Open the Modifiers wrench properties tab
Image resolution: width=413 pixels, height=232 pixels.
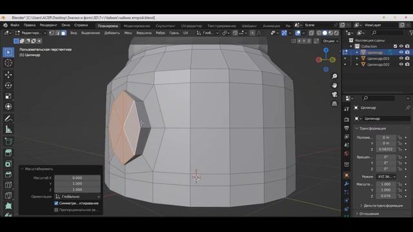[x=347, y=184]
